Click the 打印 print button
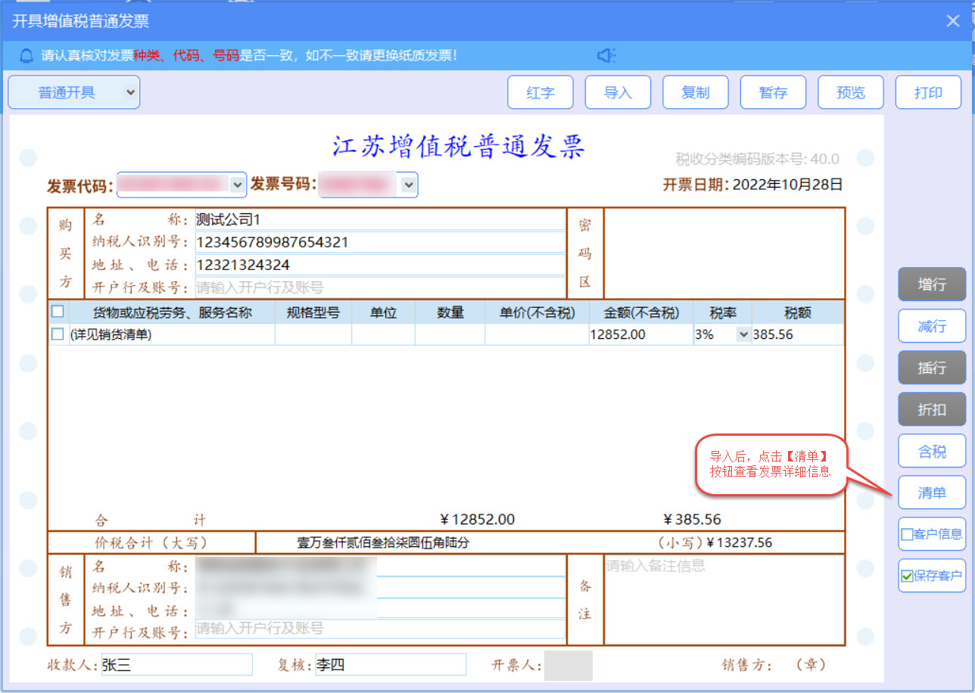Image resolution: width=975 pixels, height=693 pixels. tap(928, 92)
